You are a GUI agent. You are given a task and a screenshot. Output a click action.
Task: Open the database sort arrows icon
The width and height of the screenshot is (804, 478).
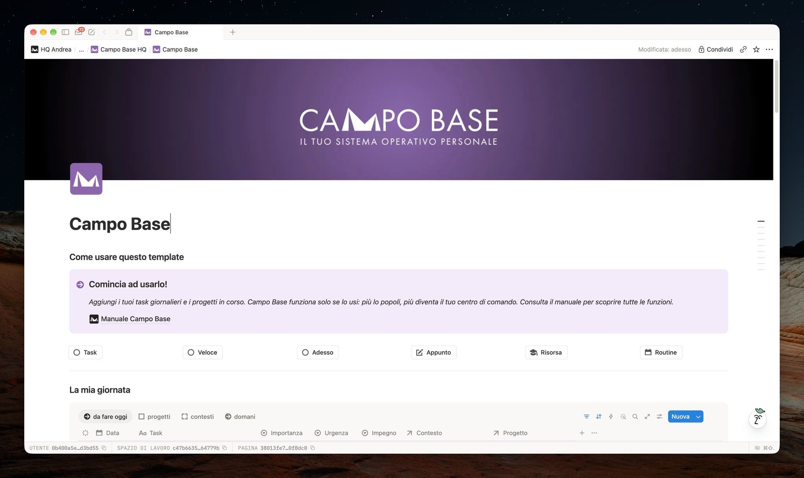599,417
